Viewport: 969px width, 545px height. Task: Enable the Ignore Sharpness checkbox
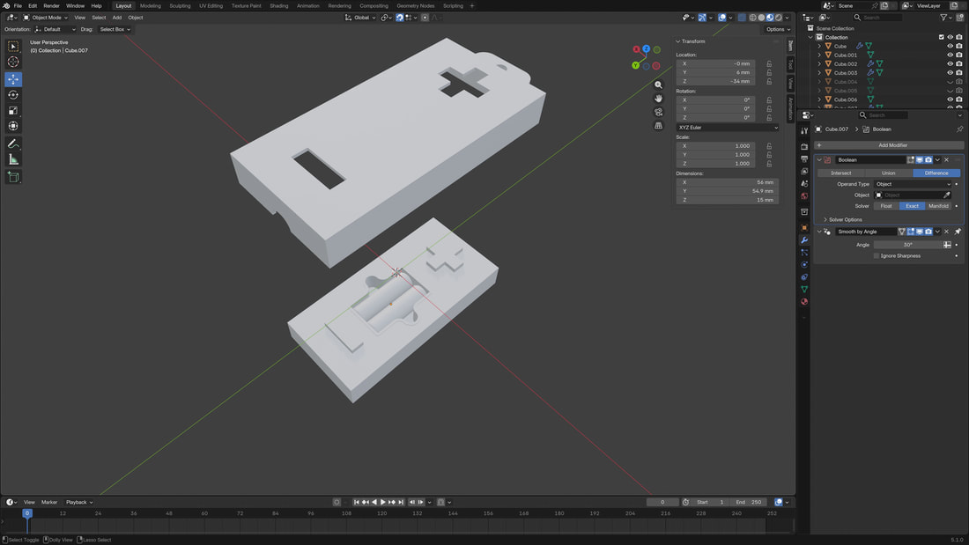tap(876, 256)
